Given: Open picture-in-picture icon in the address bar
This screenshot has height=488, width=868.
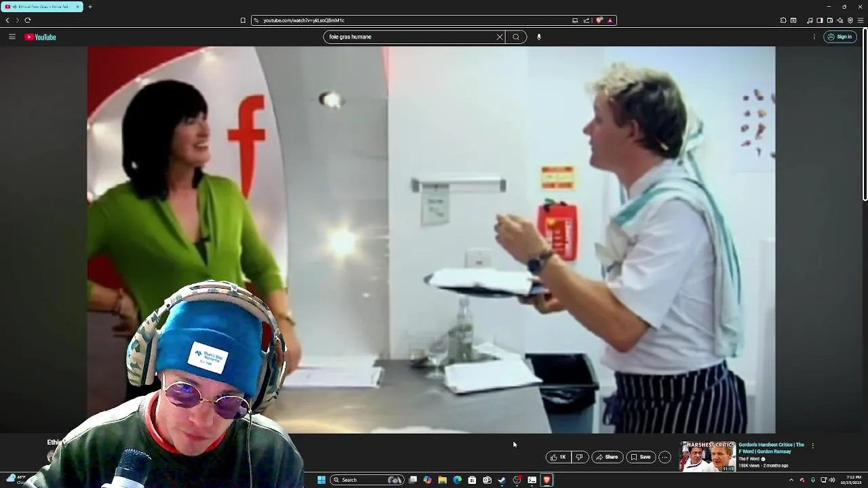Looking at the screenshot, I should [x=575, y=20].
